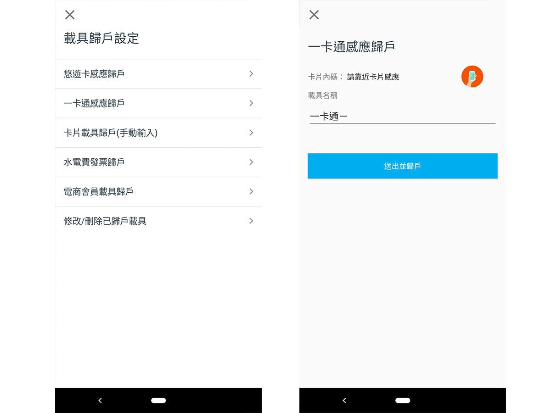Viewport: 551px width, 413px height.
Task: Tap the 載具名稱 label
Action: point(323,95)
